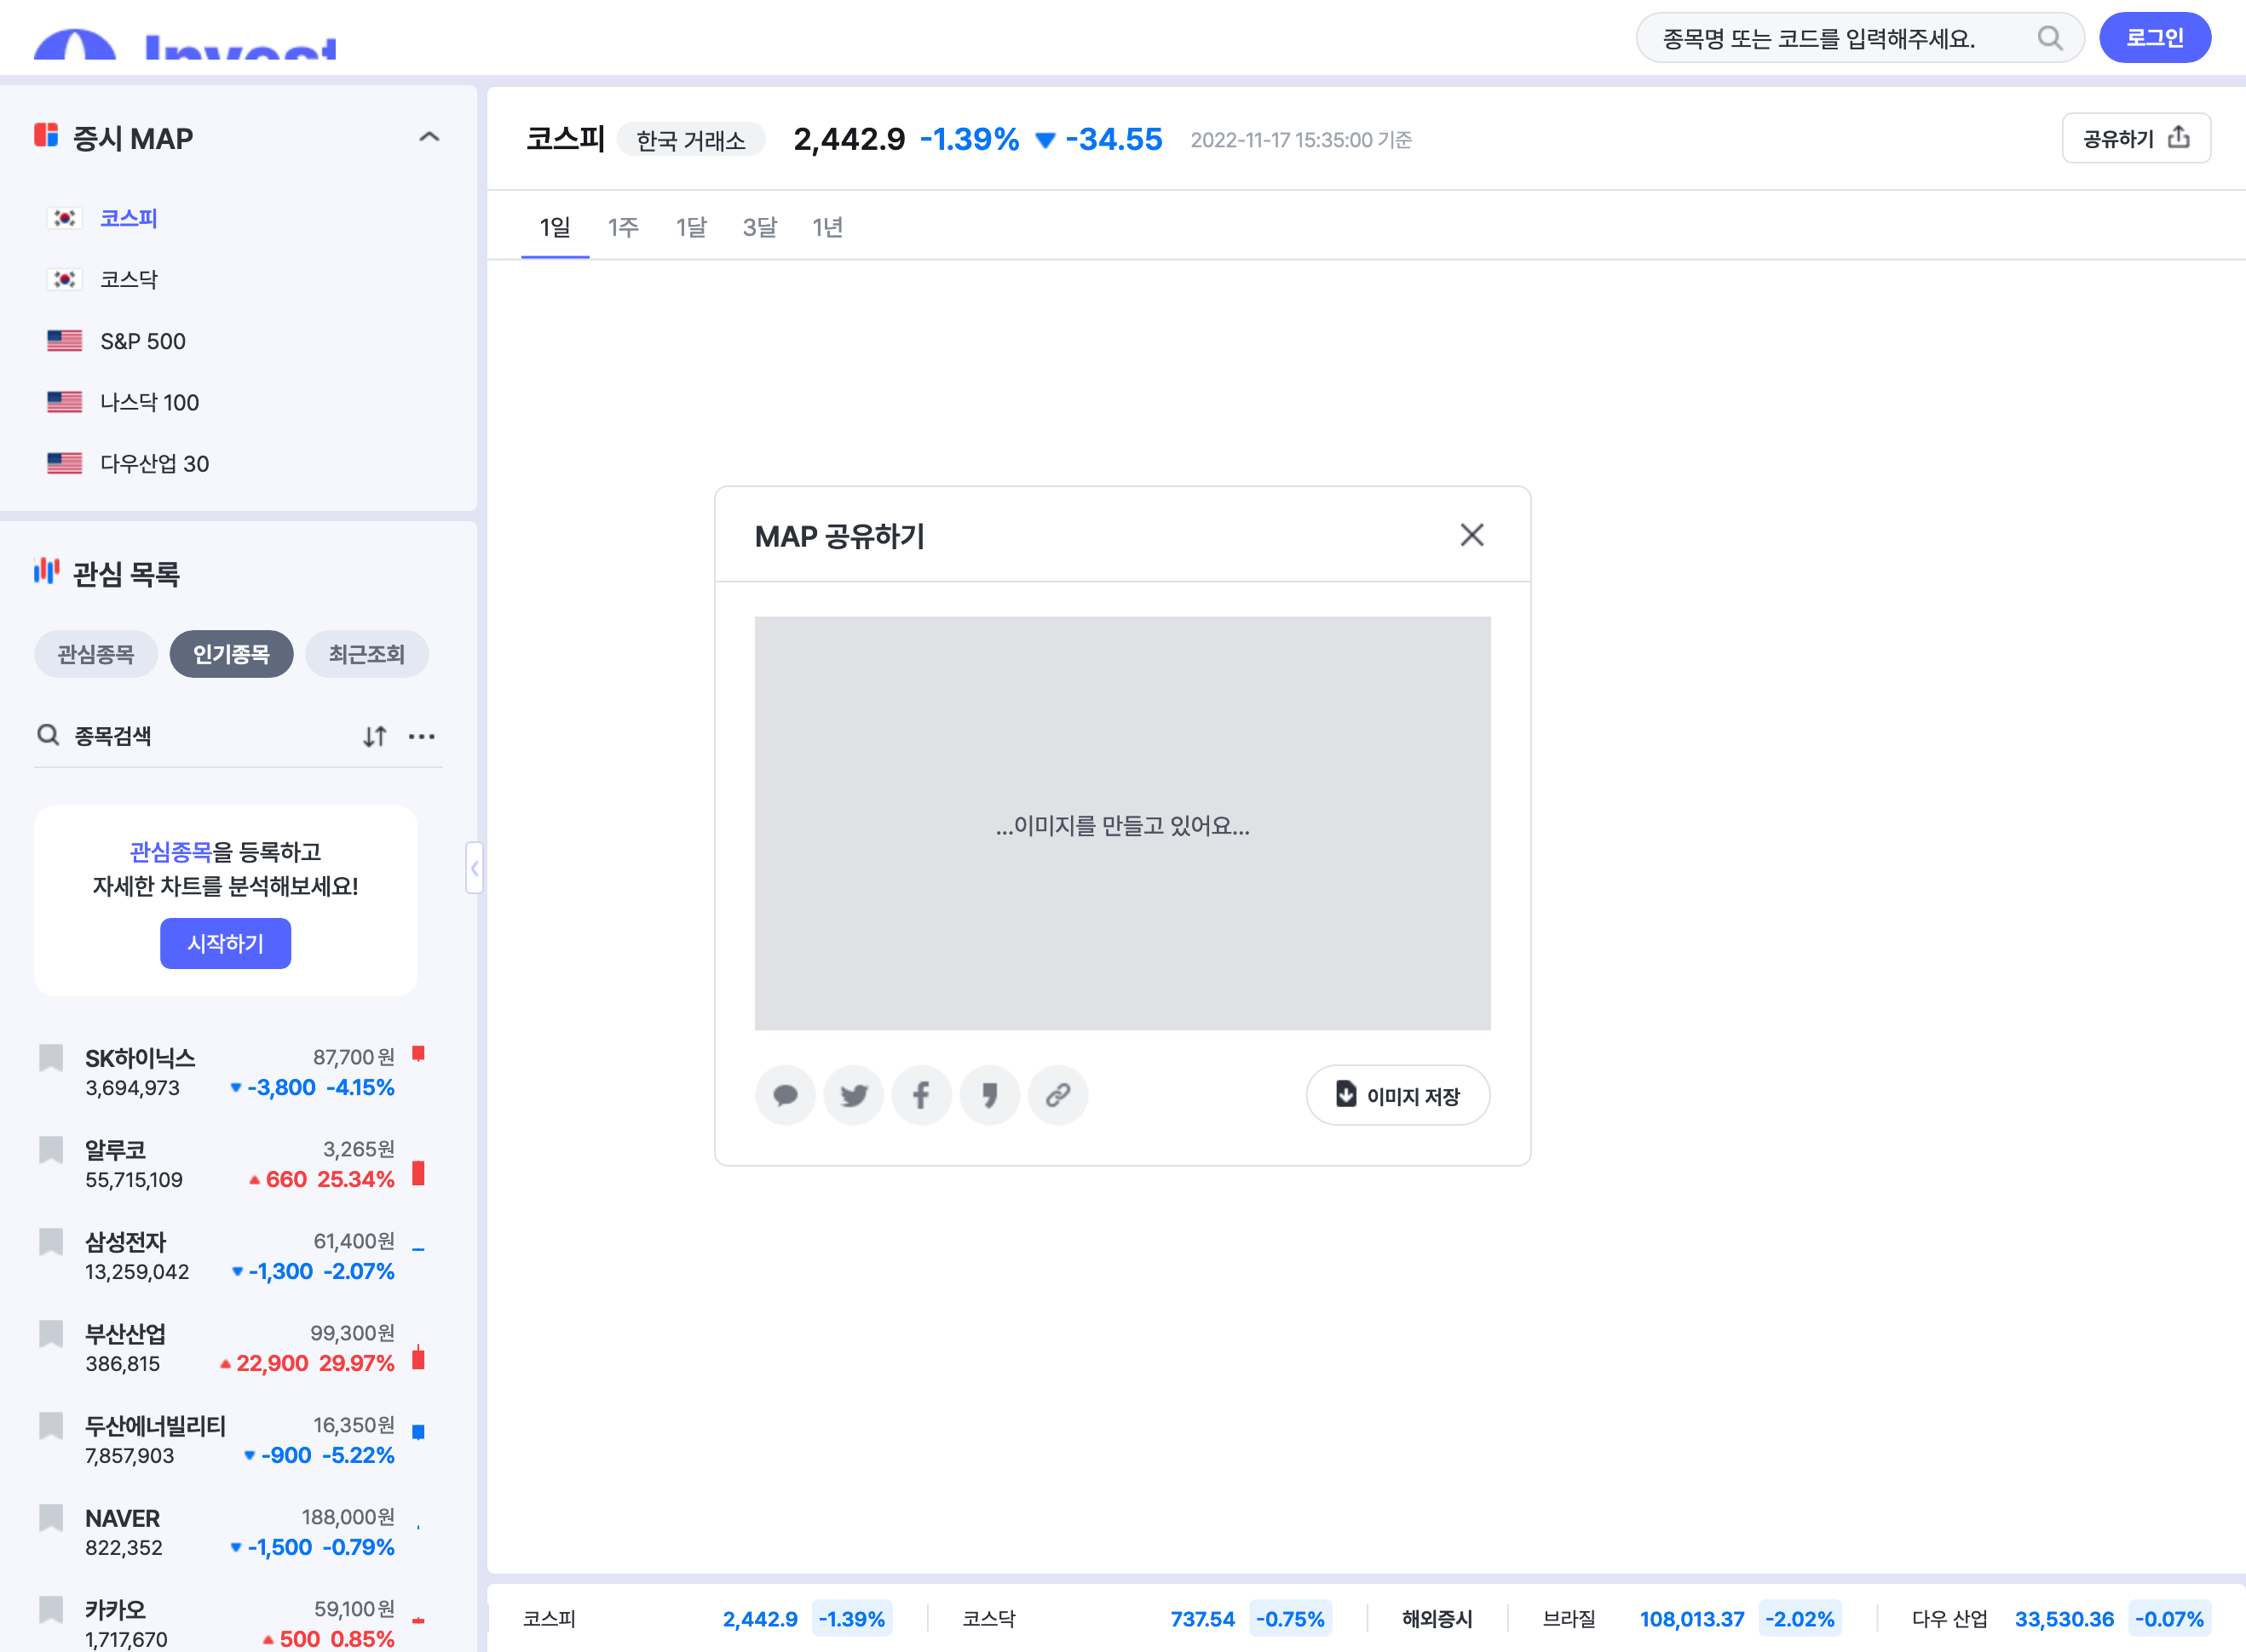Open the 부산산업 stock name
The height and width of the screenshot is (1652, 2246).
click(126, 1334)
